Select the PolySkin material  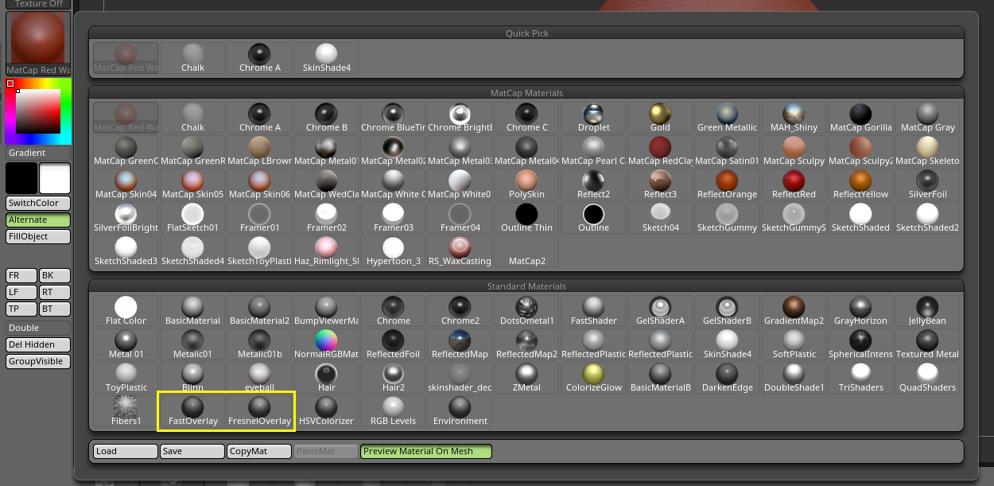point(526,185)
